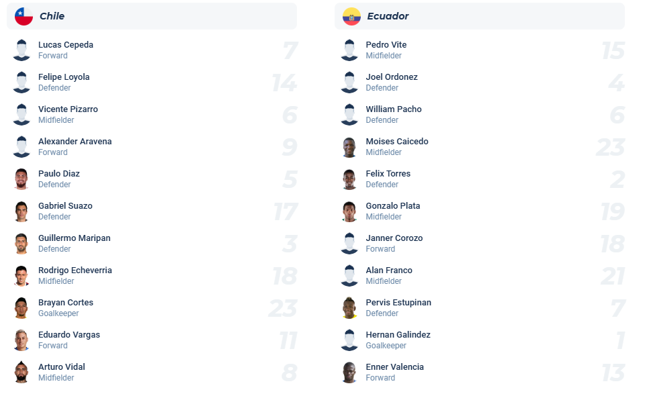
Task: Open William Pacho player name link
Action: click(394, 109)
